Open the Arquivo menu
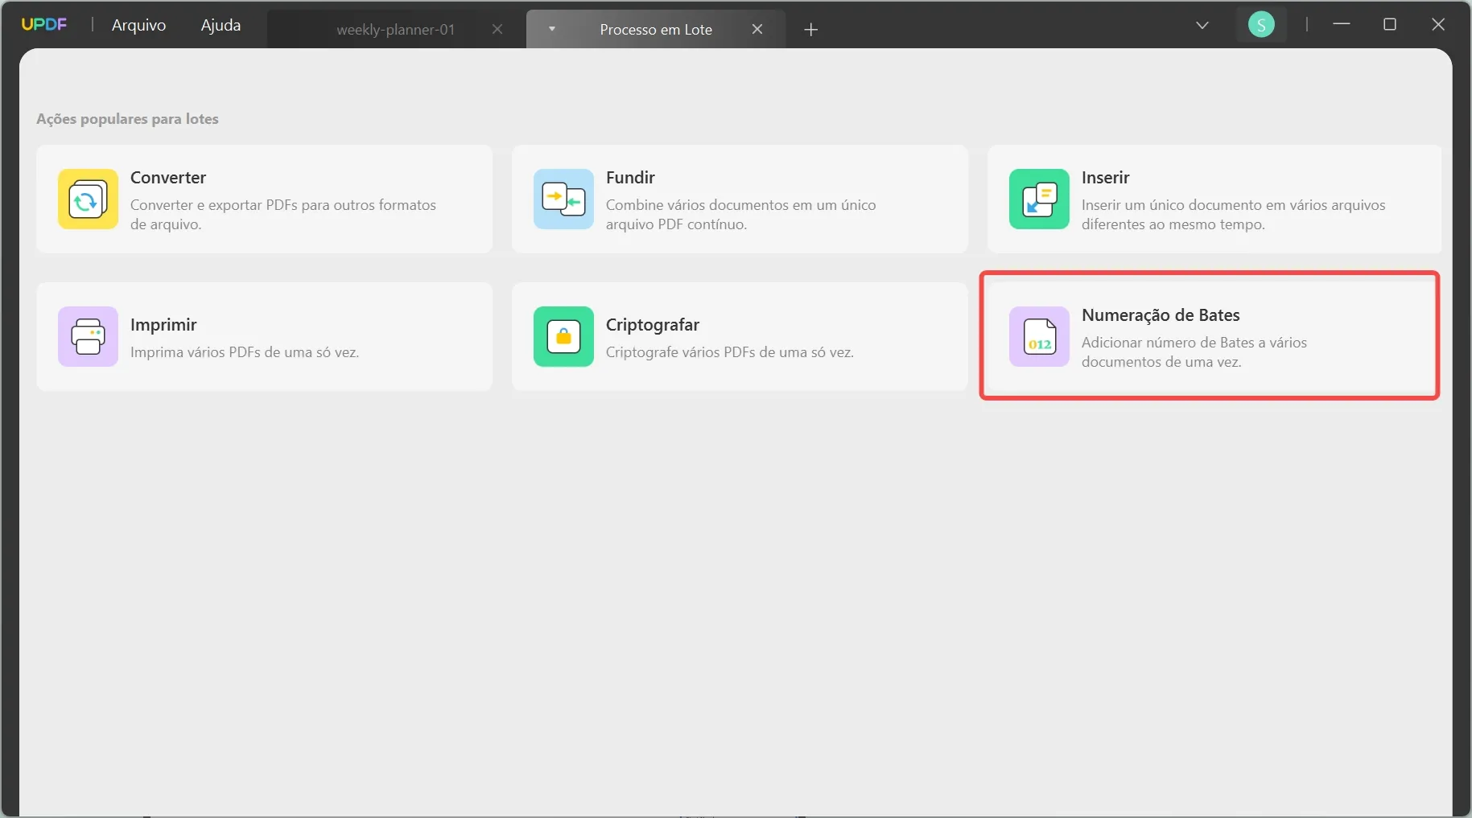This screenshot has height=818, width=1472. click(x=138, y=25)
